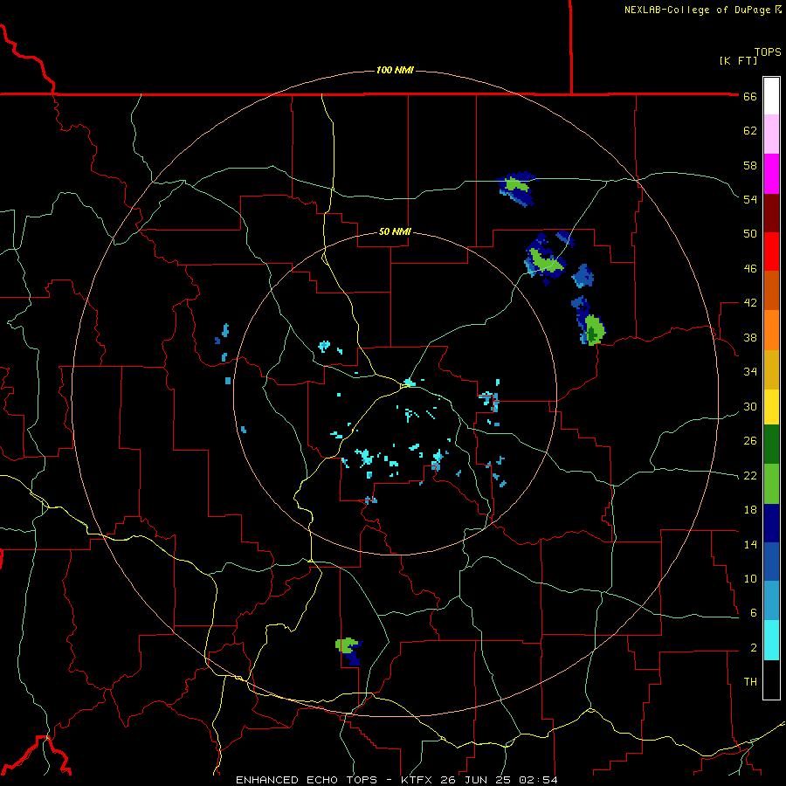Click the "38" scale value
The image size is (786, 786).
coord(750,337)
